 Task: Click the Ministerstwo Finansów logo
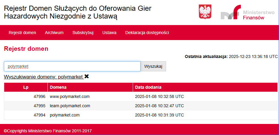point(247,12)
